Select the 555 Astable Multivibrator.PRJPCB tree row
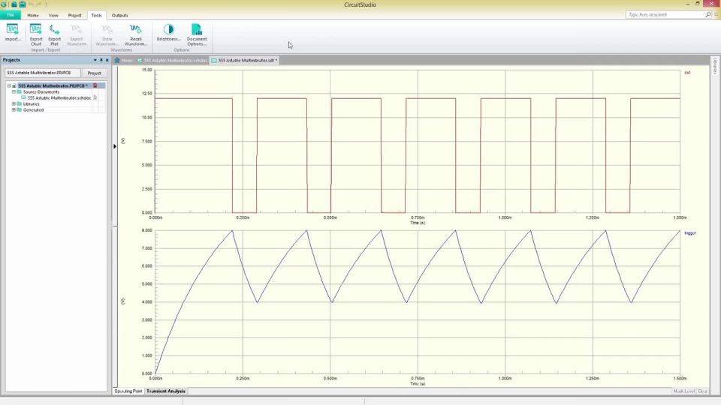 pos(56,85)
